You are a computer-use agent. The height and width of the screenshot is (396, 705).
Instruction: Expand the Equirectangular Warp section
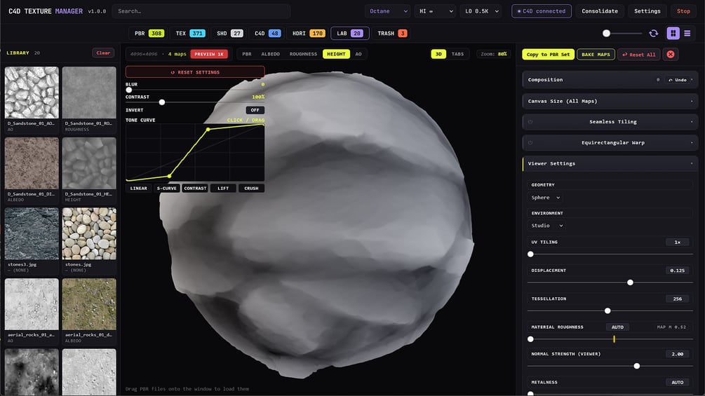pos(610,143)
